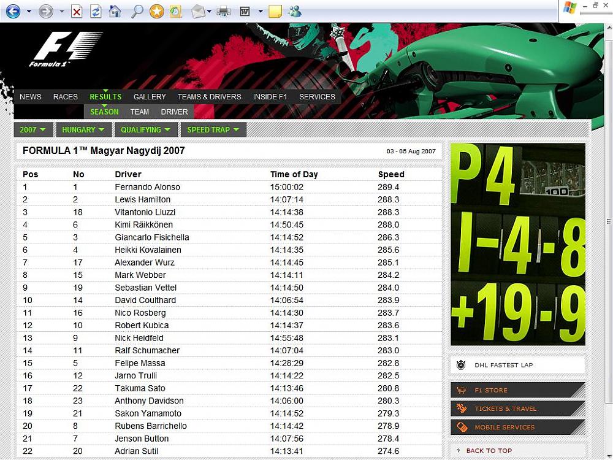Expand the SPEED TRAP dropdown

213,130
